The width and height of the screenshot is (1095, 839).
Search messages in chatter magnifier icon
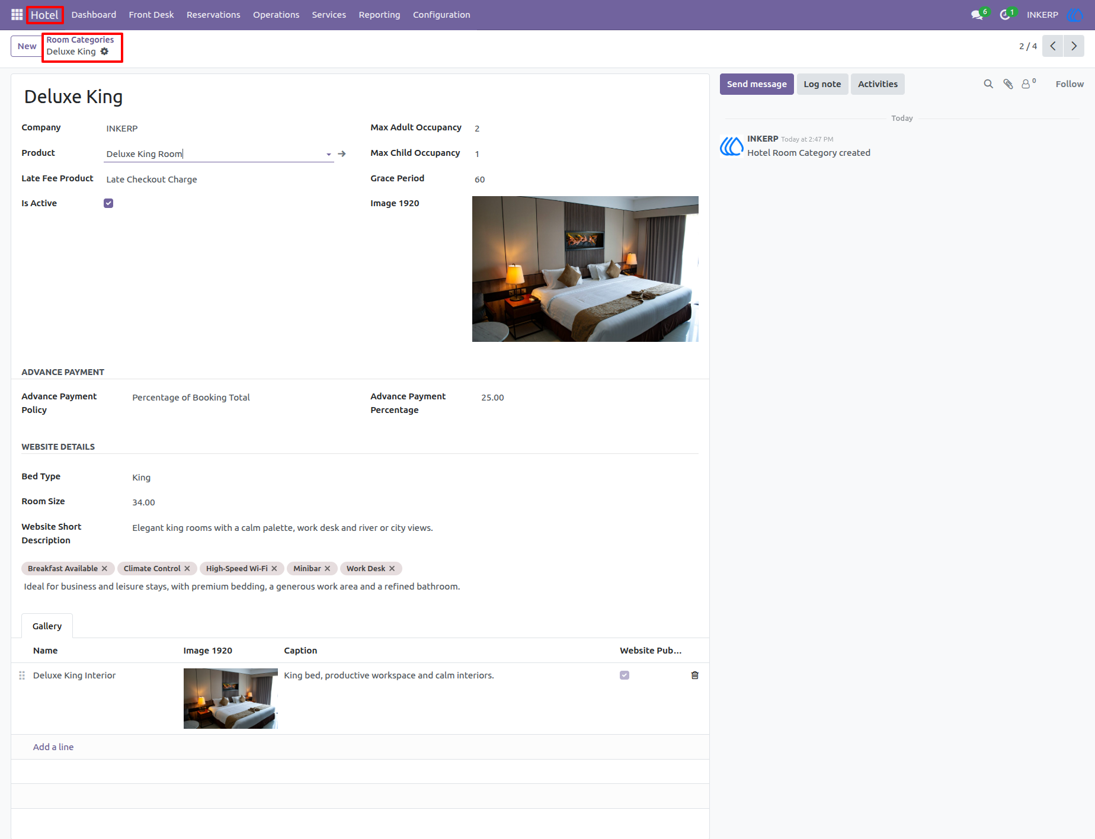click(x=988, y=84)
